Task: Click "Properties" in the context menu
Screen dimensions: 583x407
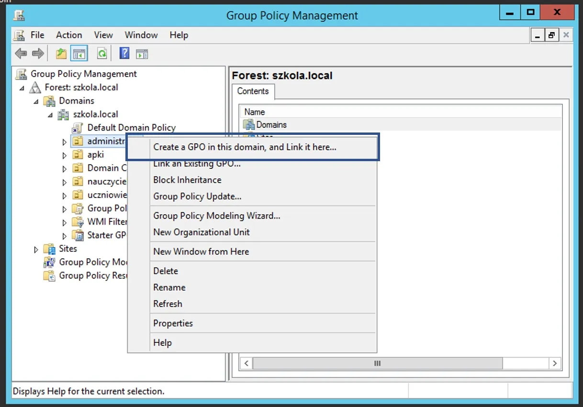Action: click(173, 323)
